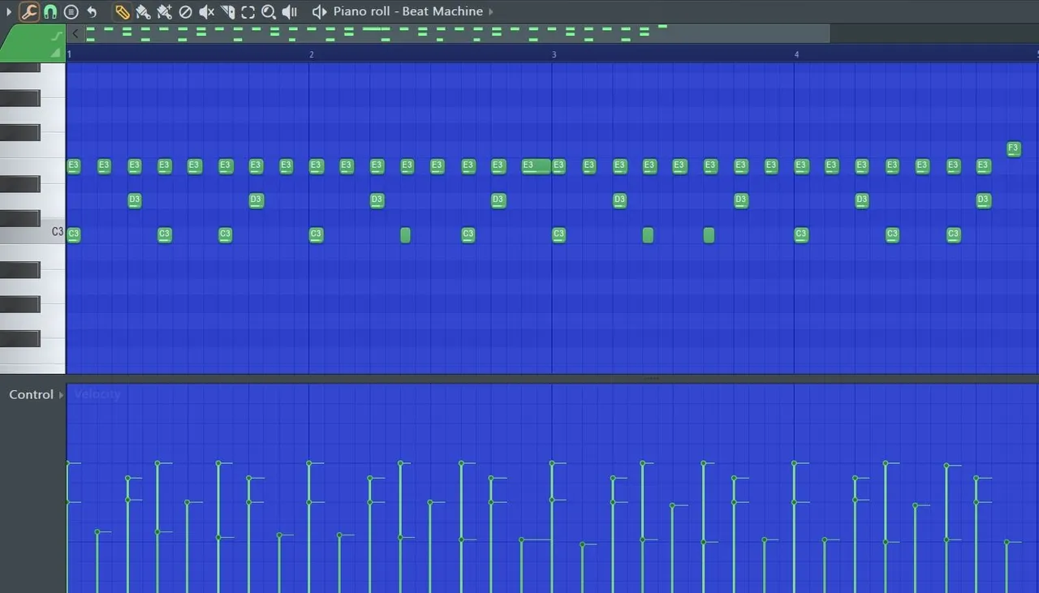Select the Playback speaker tool

click(290, 11)
